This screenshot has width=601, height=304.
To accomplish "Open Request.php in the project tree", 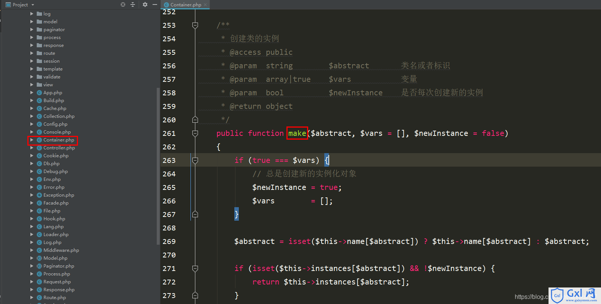I will click(x=57, y=282).
